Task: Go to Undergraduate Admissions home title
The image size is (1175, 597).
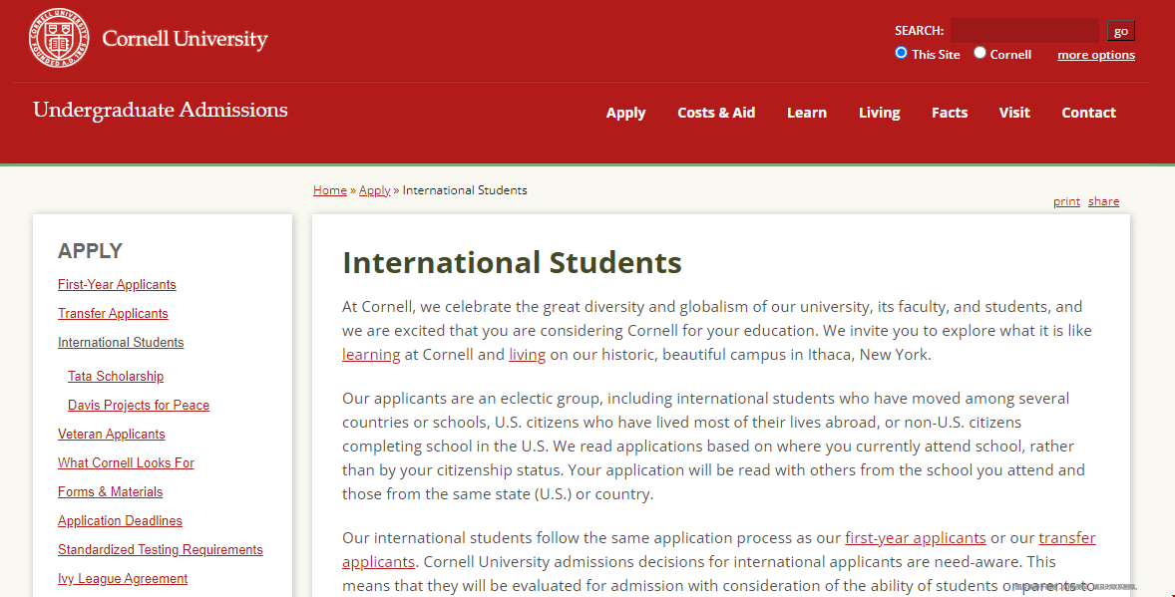Action: 161,110
